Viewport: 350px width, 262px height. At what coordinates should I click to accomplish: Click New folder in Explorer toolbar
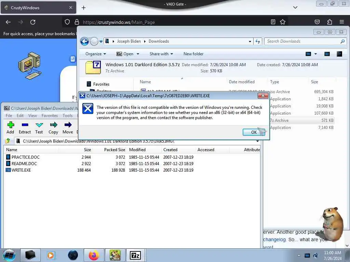[x=193, y=54]
